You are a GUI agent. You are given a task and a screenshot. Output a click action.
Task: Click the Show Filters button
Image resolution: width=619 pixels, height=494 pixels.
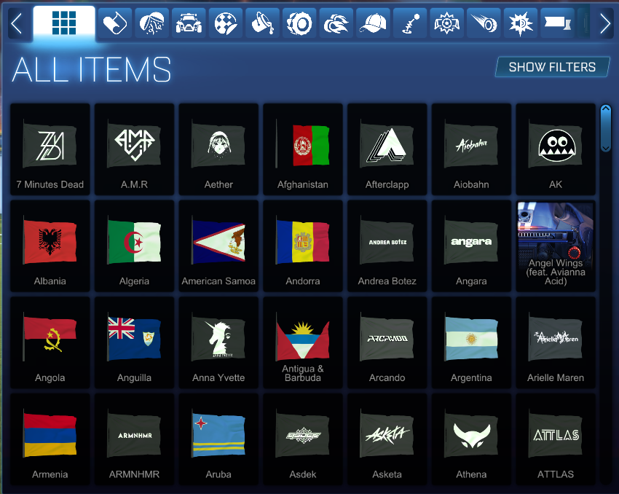coord(552,67)
